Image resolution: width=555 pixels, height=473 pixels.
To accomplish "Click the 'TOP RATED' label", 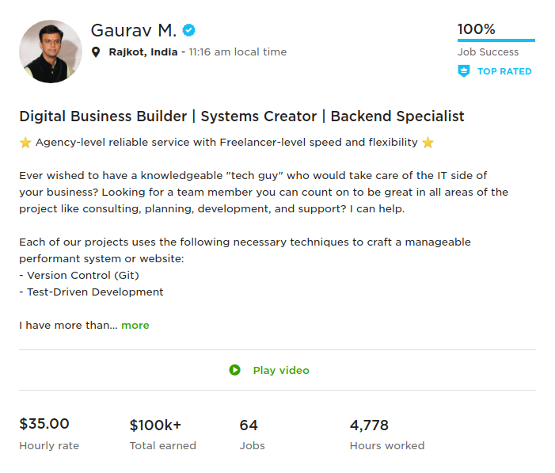I will coord(504,71).
